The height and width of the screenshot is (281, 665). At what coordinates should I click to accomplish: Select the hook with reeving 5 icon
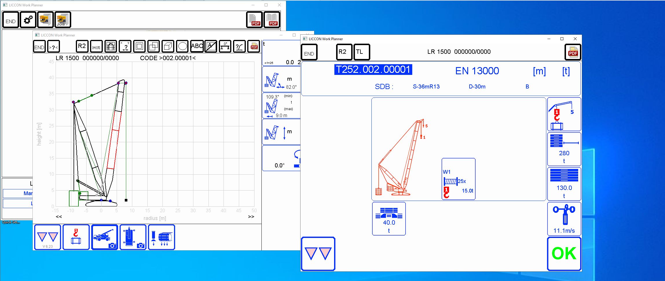point(564,114)
